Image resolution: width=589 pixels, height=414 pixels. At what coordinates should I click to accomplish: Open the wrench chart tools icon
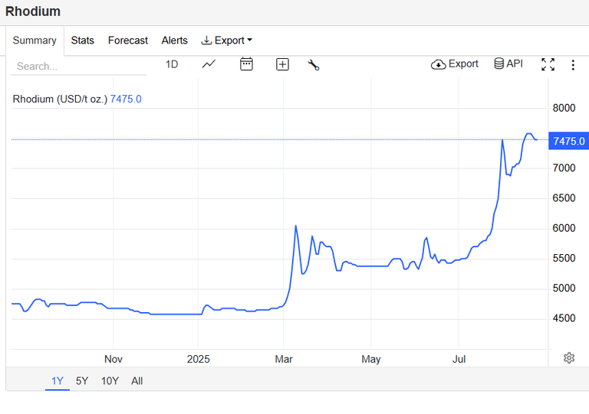coord(314,65)
